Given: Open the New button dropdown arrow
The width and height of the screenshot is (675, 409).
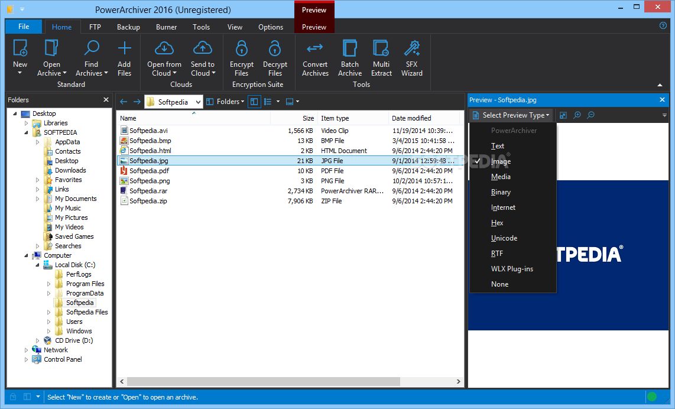Looking at the screenshot, I should (x=20, y=73).
